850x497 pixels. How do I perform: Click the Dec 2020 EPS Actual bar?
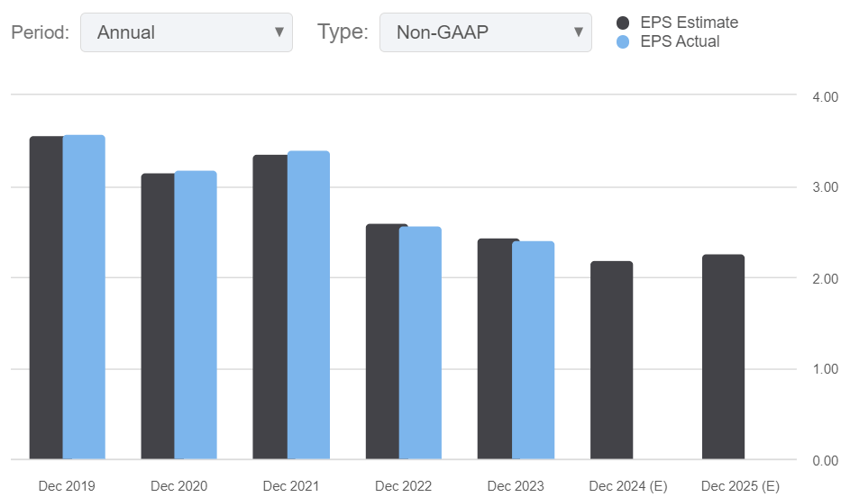[x=196, y=315]
